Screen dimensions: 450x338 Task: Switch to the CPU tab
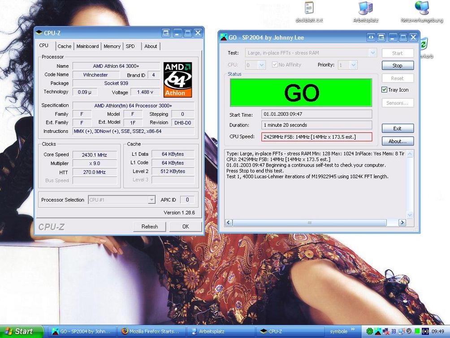[x=43, y=45]
